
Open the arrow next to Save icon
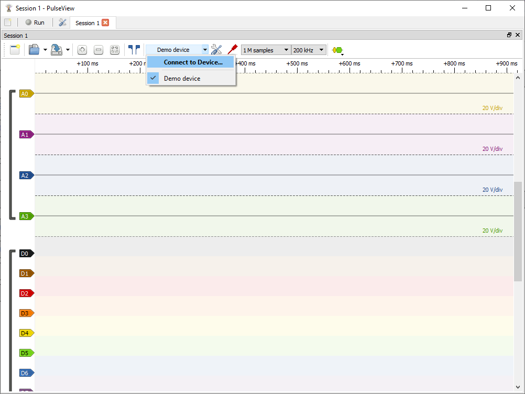68,50
